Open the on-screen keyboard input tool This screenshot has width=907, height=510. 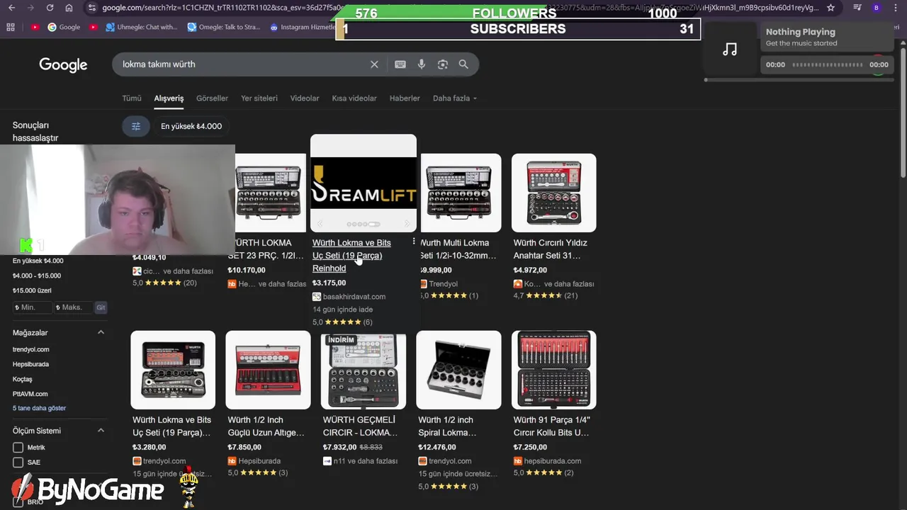(x=400, y=64)
